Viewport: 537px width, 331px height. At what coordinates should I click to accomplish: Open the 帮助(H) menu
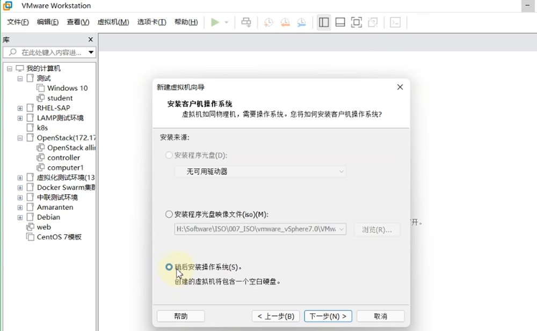point(186,22)
